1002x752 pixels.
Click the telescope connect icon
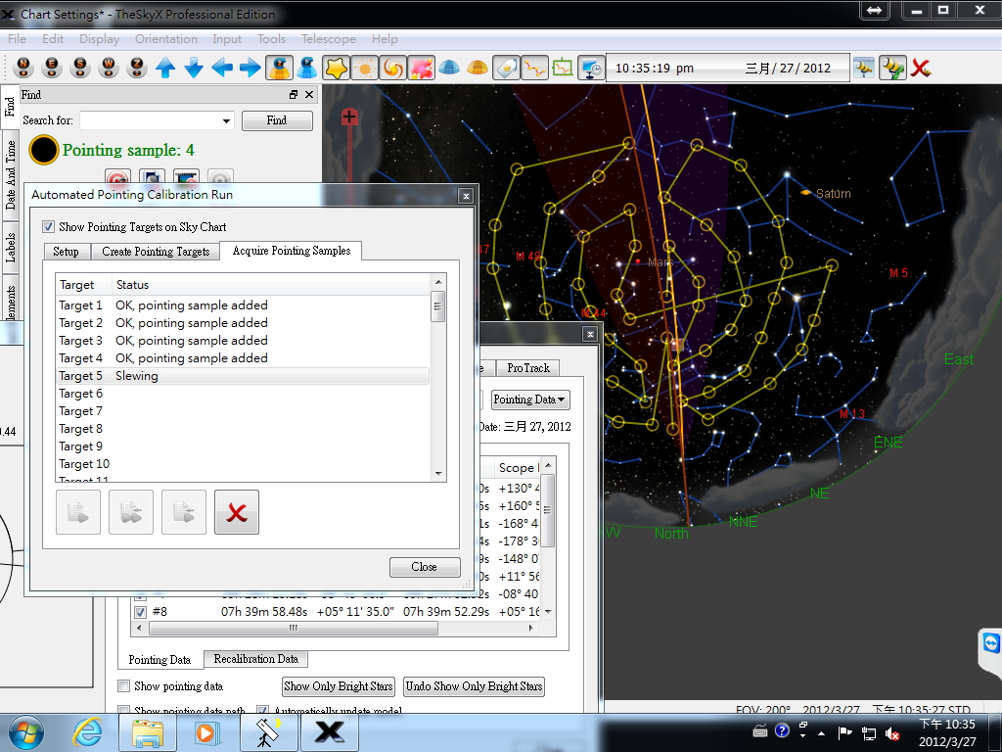[864, 68]
